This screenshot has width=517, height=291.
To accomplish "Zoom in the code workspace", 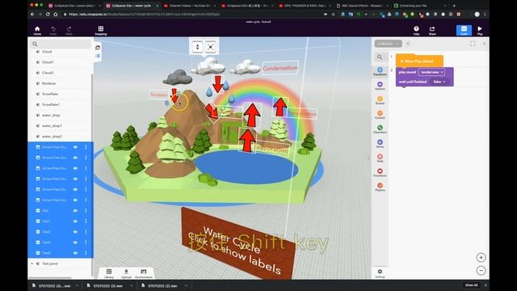I will coord(481,257).
